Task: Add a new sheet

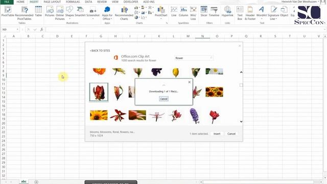Action: click(36, 182)
